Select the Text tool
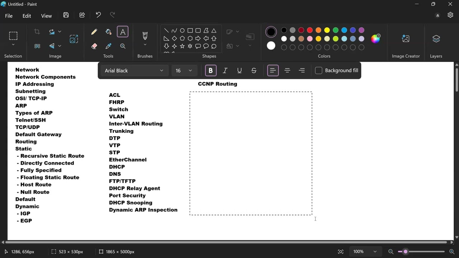 pos(123,32)
